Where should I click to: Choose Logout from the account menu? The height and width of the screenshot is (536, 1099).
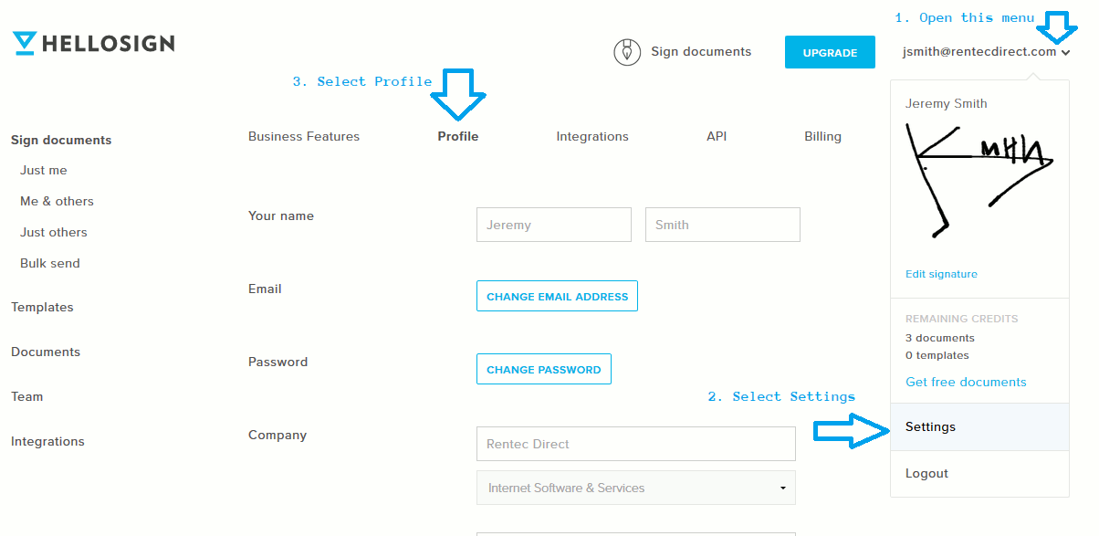[926, 473]
